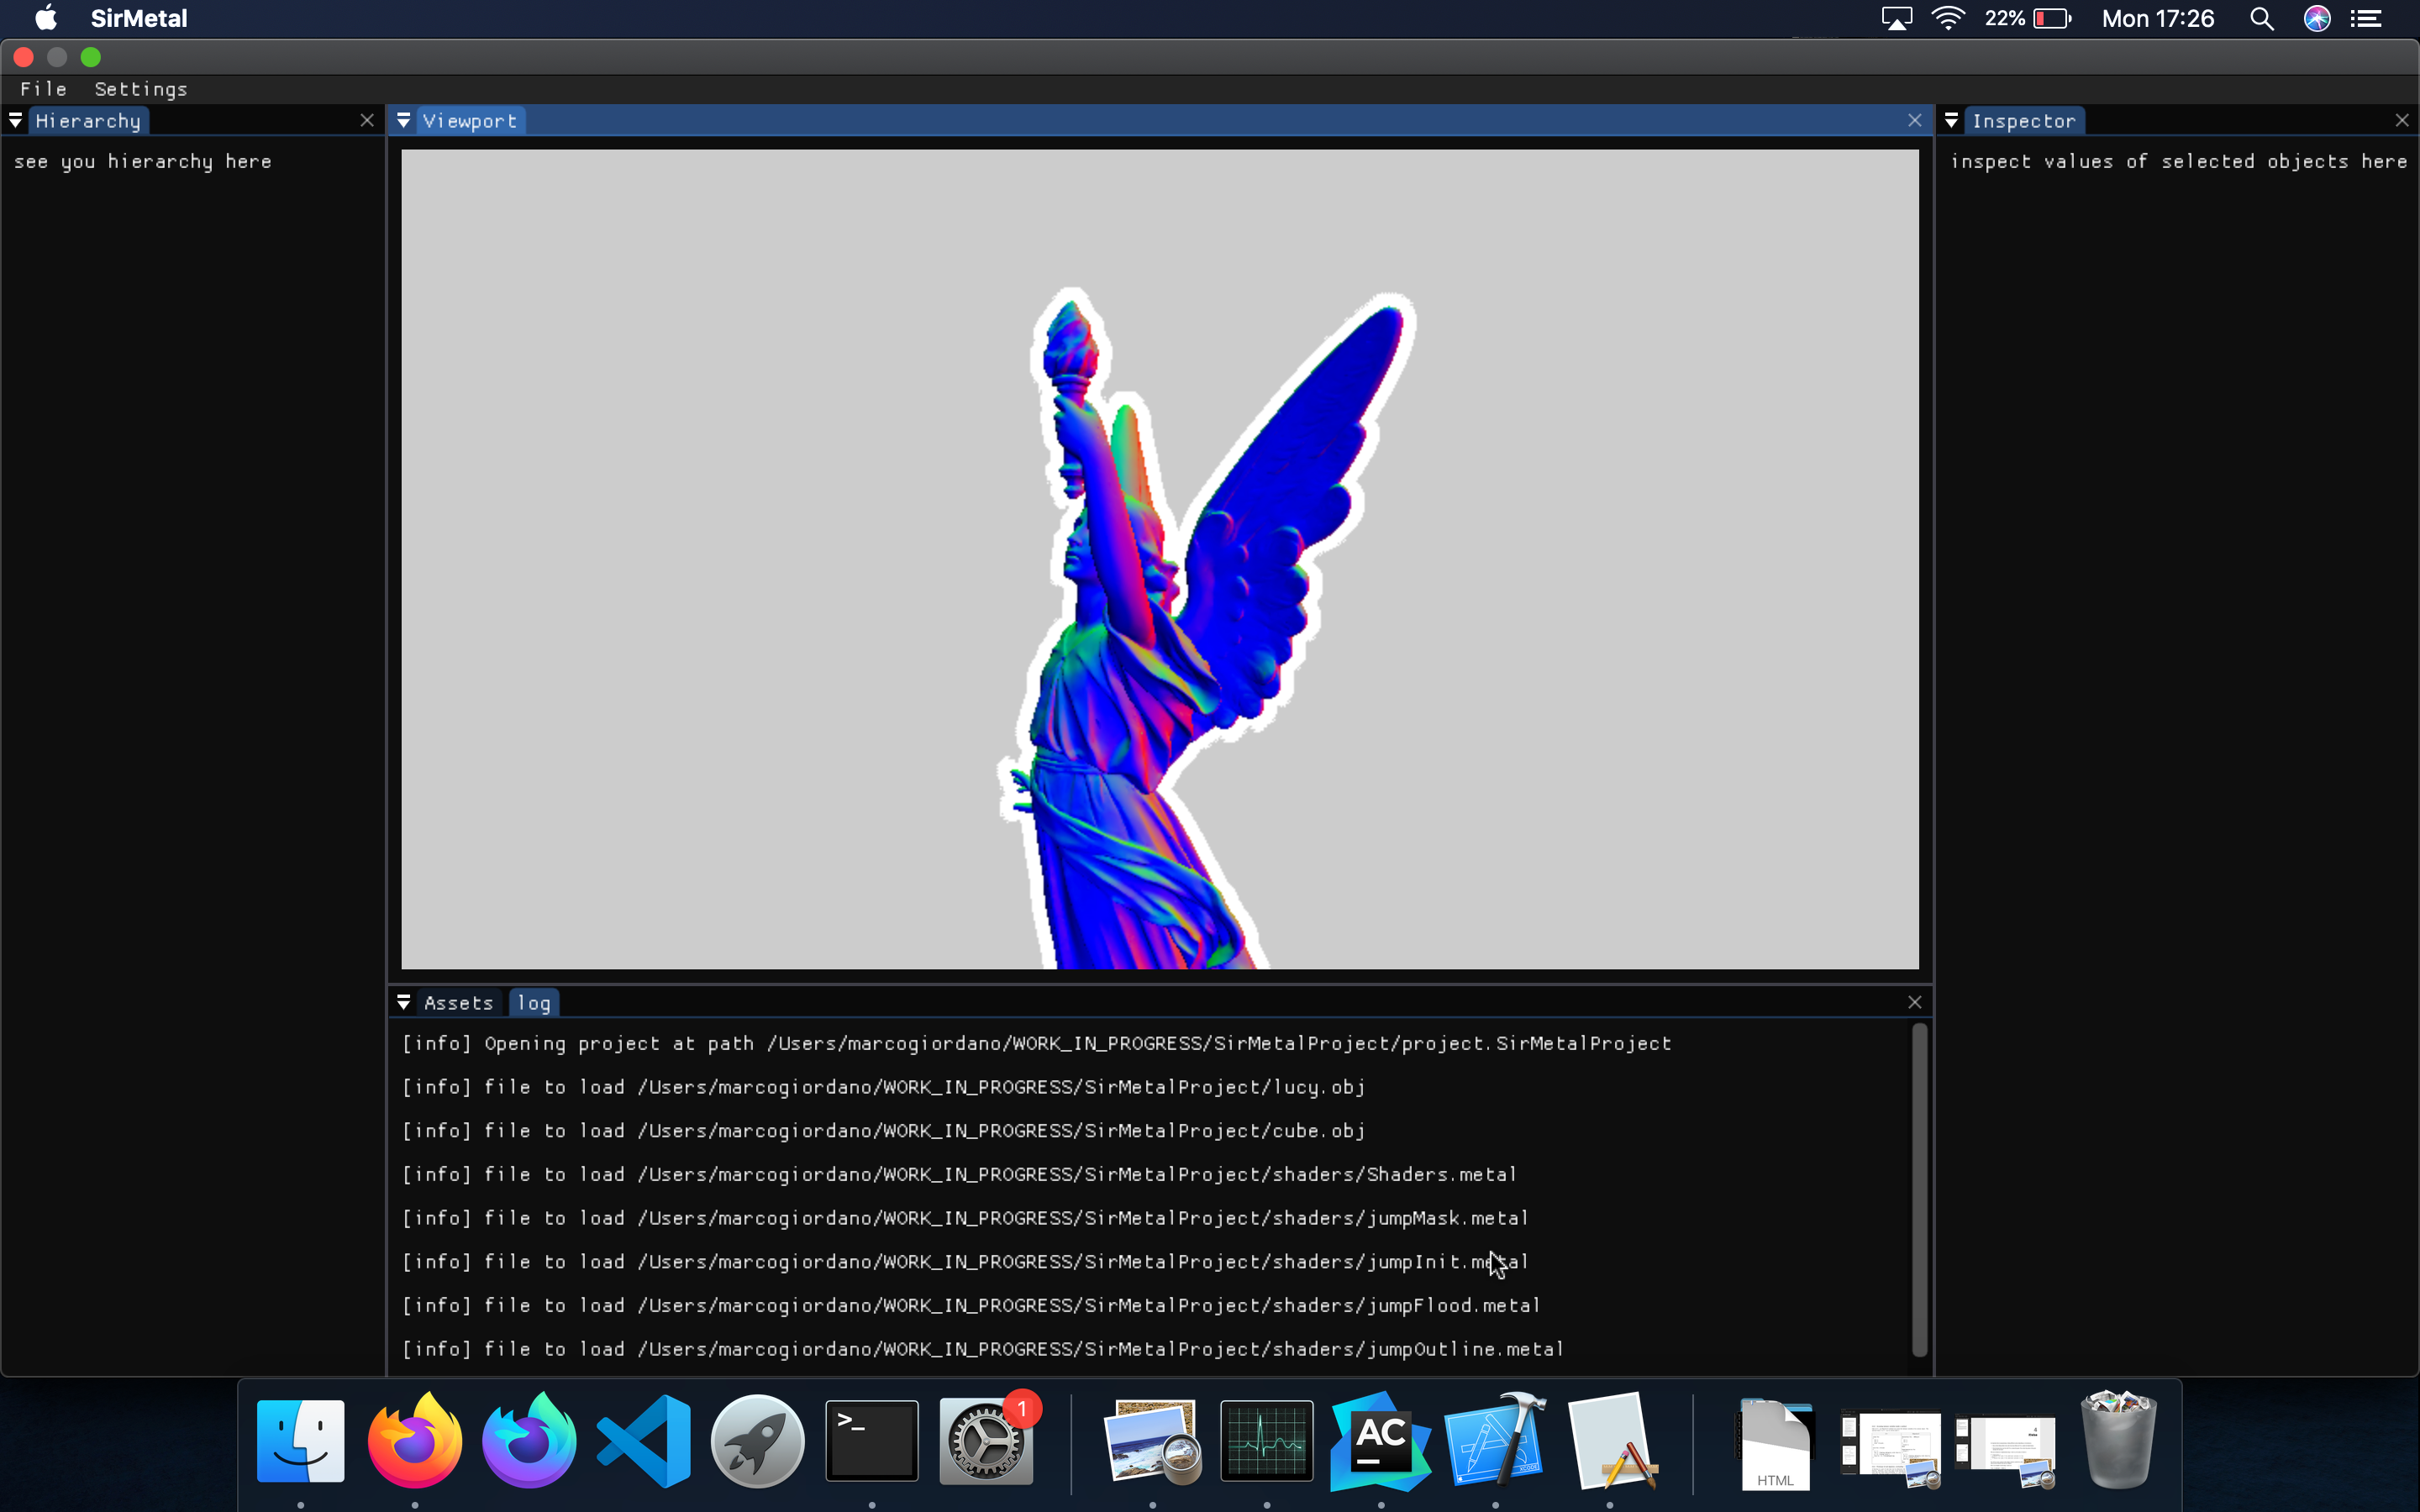The width and height of the screenshot is (2420, 1512).
Task: Switch to the Assets tab
Action: (x=458, y=1002)
